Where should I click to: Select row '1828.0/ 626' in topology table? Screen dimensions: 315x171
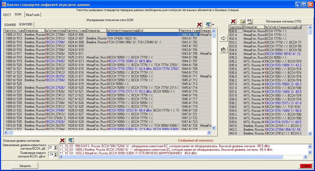[x=76, y=110]
